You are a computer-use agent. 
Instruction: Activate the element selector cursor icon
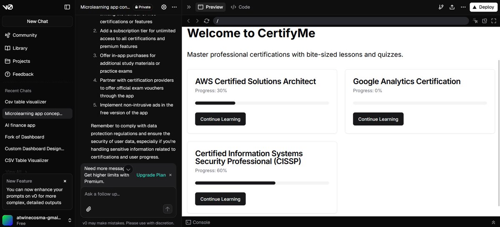tap(475, 21)
